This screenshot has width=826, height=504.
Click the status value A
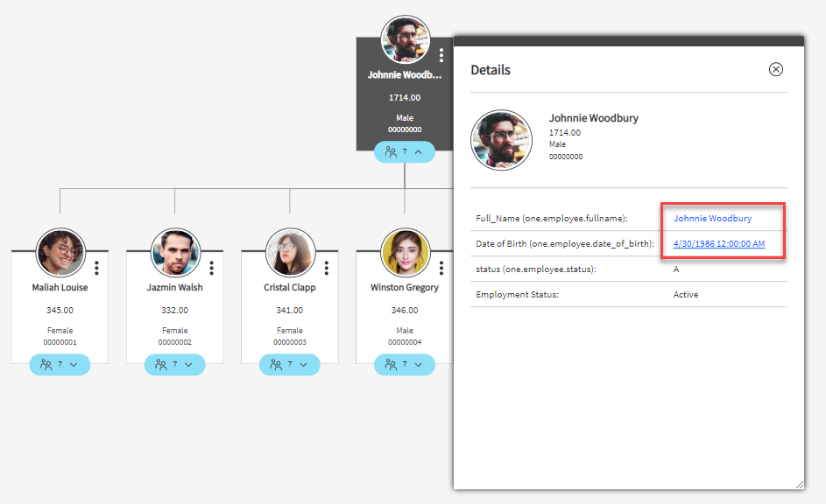[x=676, y=269]
